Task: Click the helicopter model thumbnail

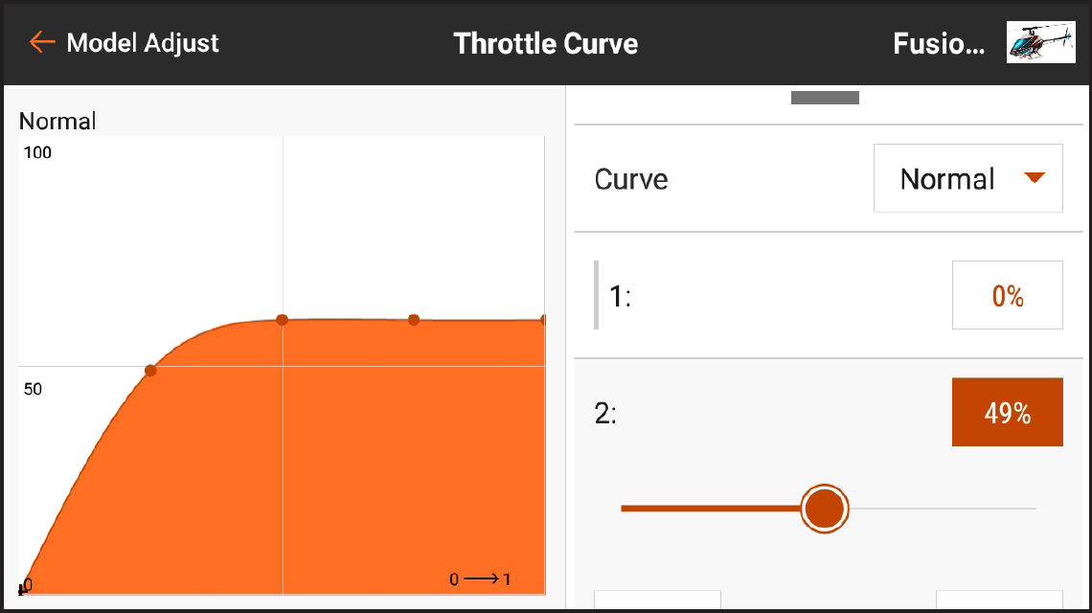Action: 1040,42
